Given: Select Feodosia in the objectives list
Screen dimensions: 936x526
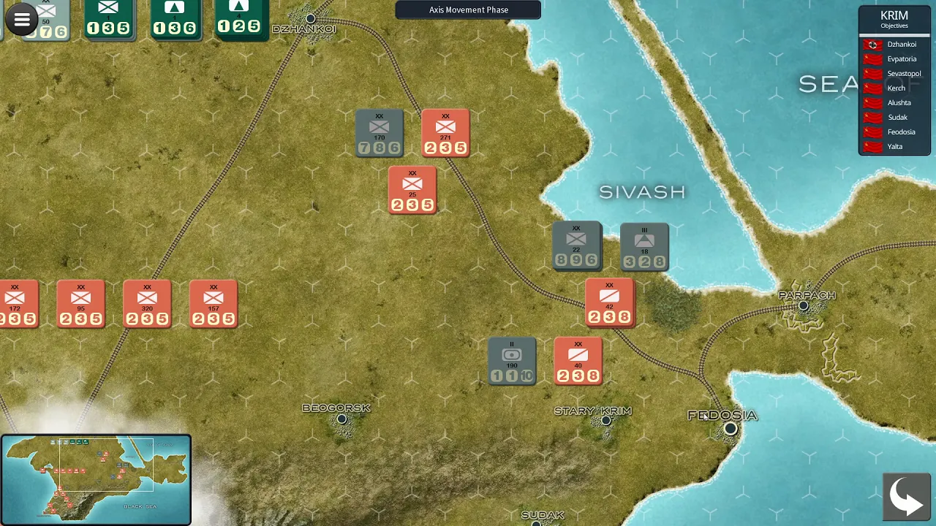Looking at the screenshot, I should [x=901, y=132].
